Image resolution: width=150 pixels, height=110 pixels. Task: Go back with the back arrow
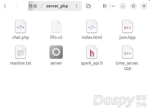5,6
